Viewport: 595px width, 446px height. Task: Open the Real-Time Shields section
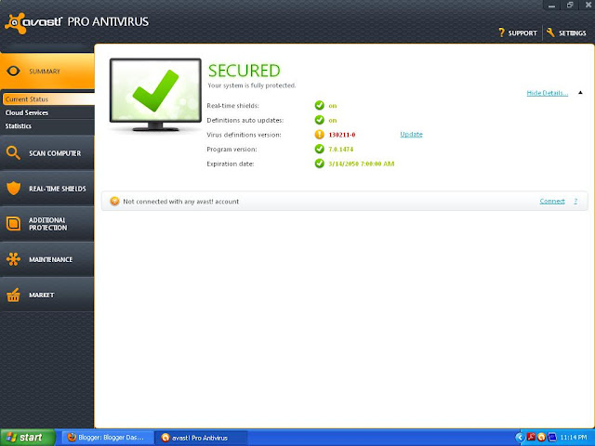47,188
